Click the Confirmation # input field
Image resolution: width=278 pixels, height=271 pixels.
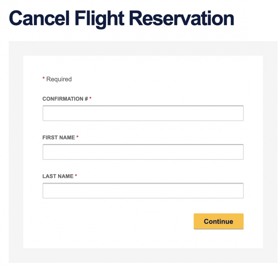(143, 113)
